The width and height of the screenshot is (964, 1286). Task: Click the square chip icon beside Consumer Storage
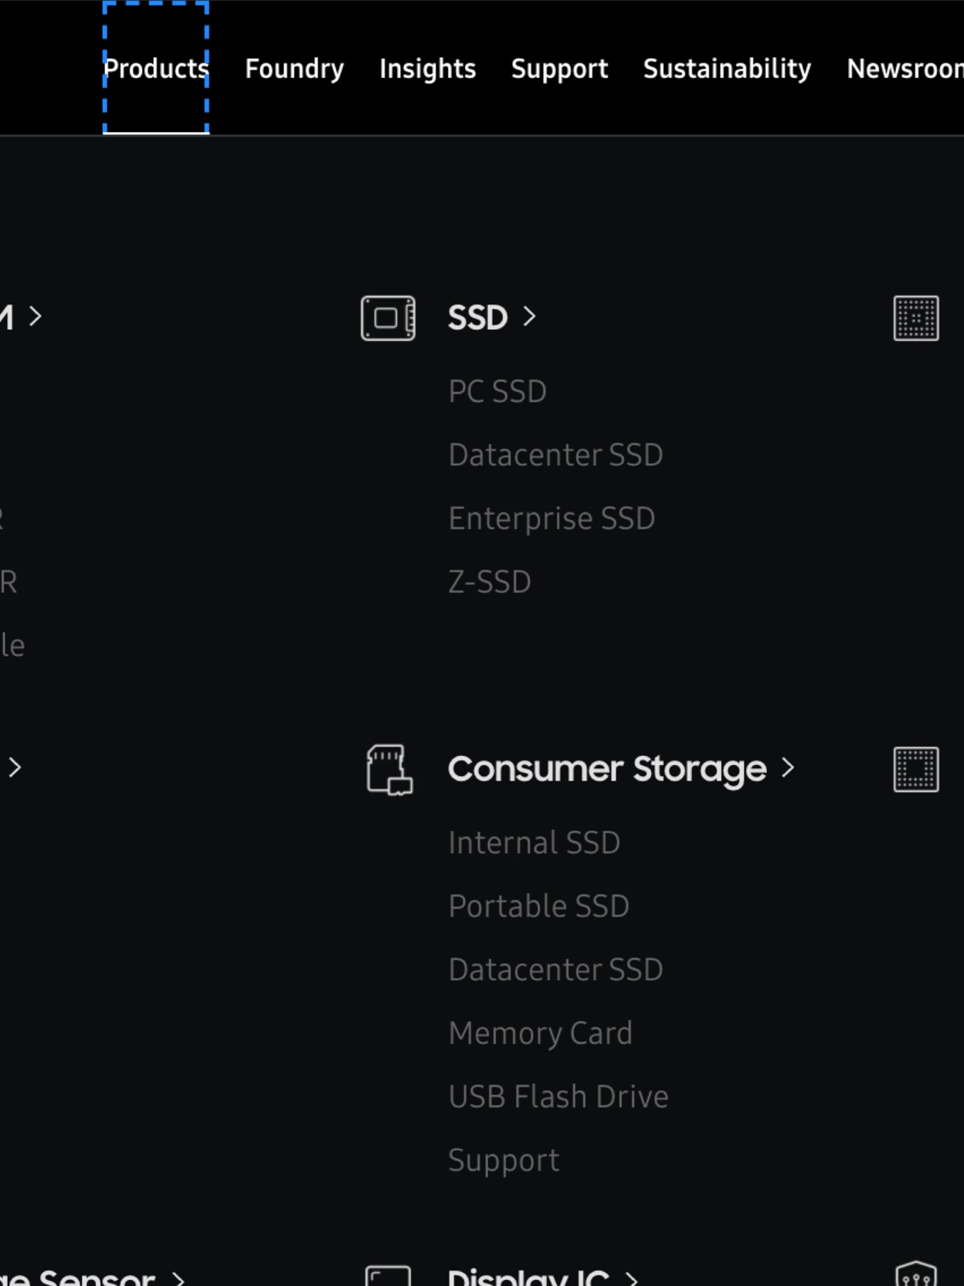[x=916, y=769]
